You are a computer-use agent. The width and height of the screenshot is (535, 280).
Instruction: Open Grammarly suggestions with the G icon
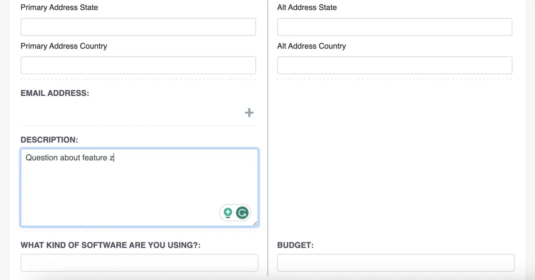point(242,212)
